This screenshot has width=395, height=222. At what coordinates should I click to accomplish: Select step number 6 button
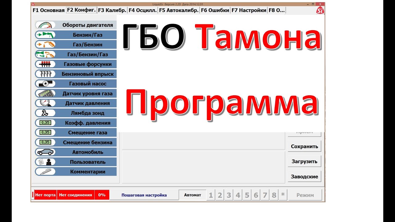(256, 195)
